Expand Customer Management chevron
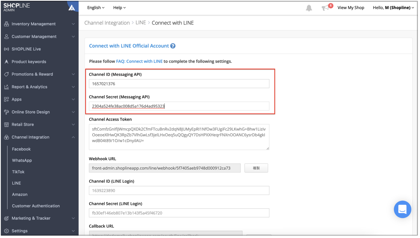 (73, 37)
